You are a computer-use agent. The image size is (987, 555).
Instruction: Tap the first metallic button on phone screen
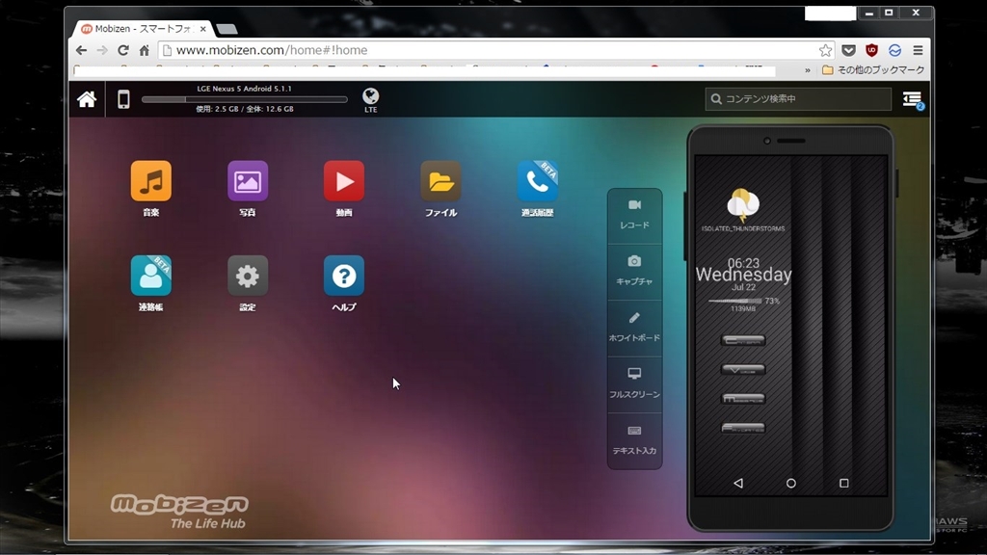[x=743, y=340]
